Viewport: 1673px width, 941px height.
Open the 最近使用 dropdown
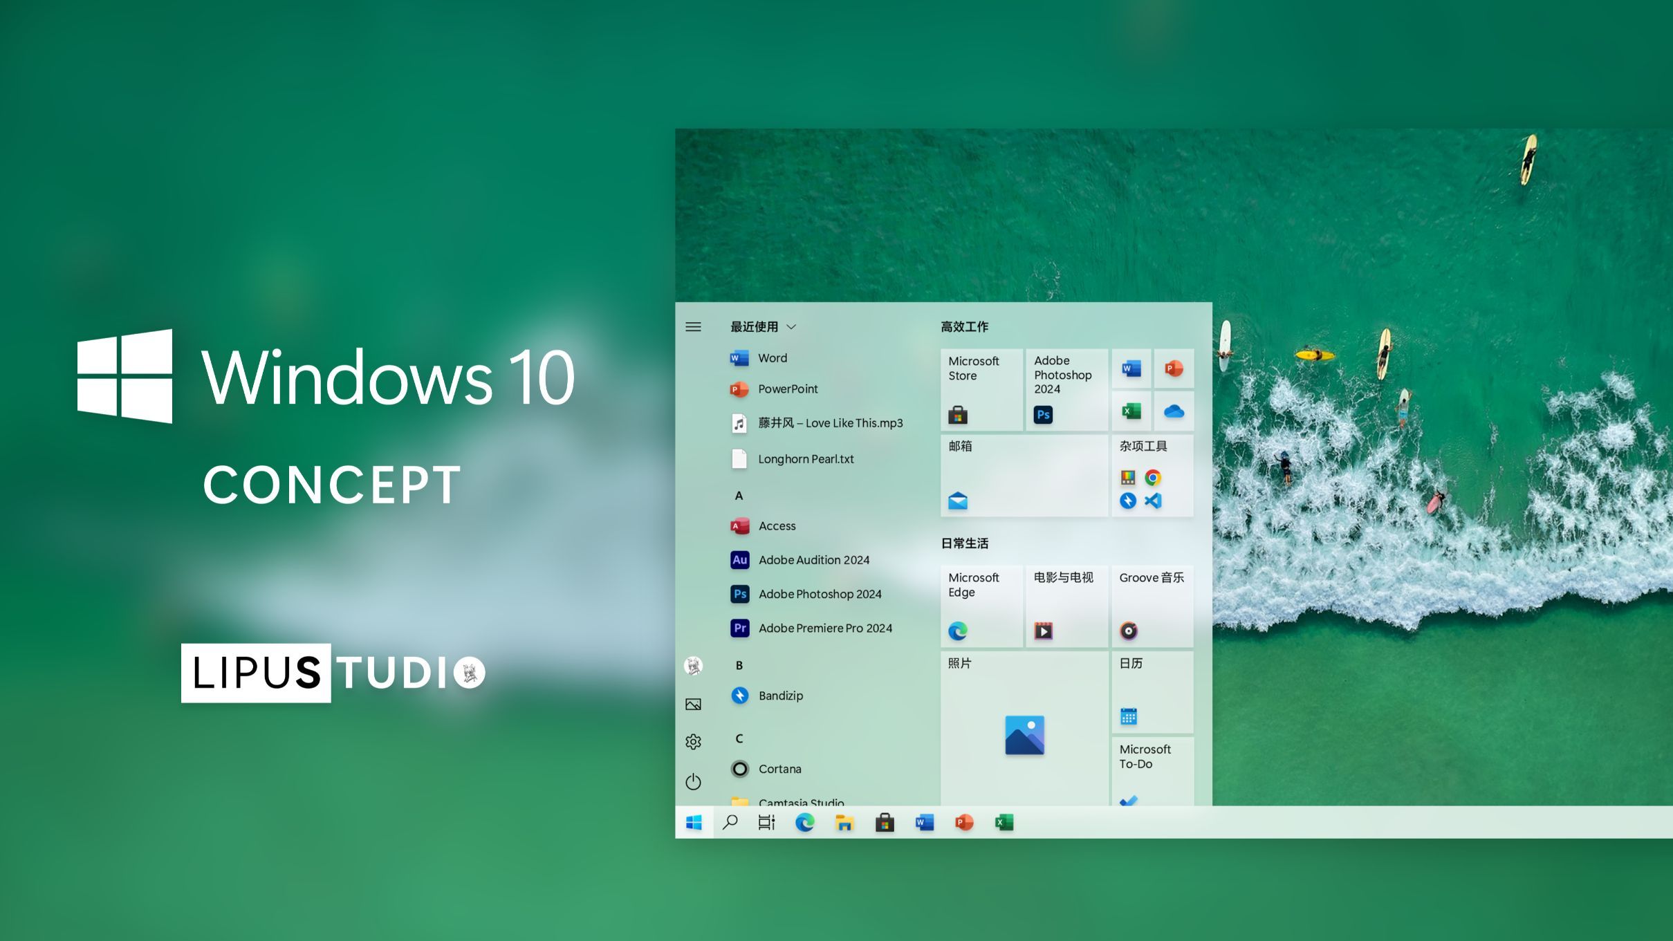(764, 326)
